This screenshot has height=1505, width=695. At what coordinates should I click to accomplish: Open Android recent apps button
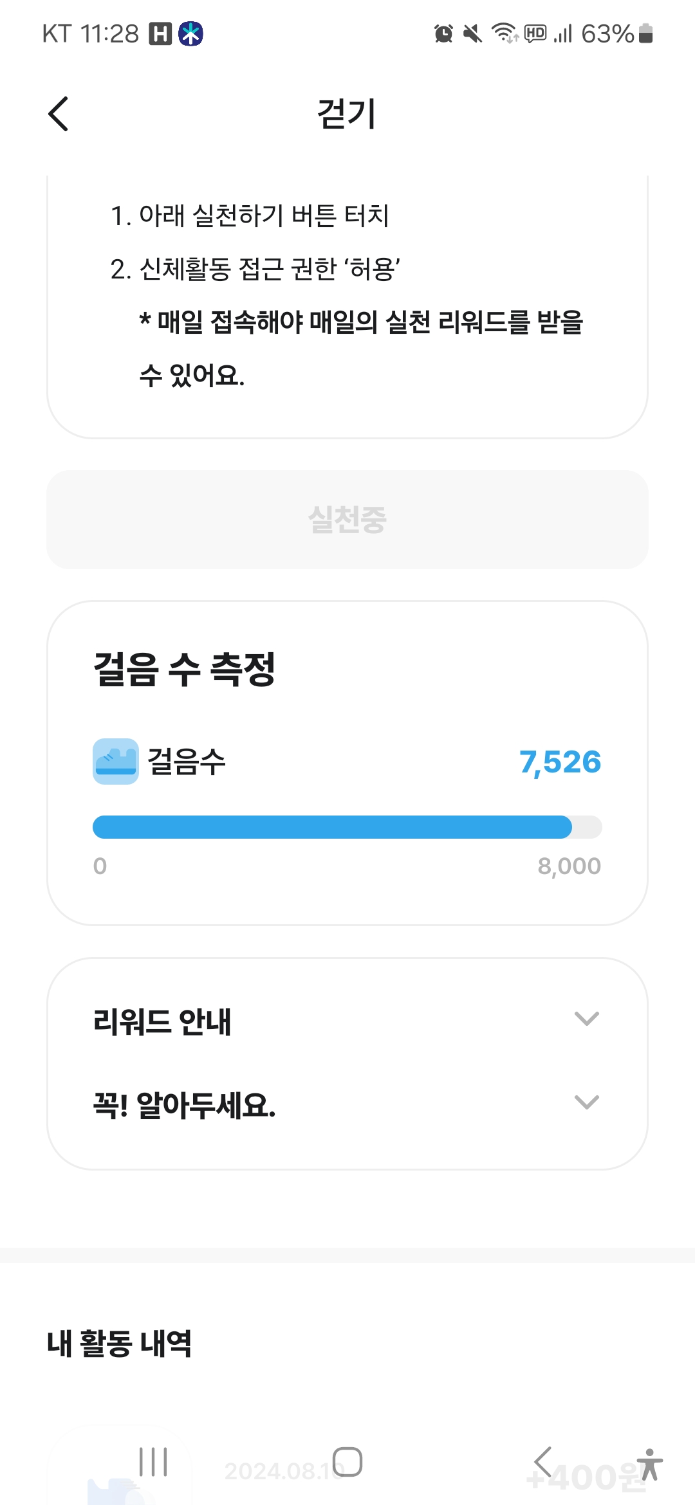pyautogui.click(x=154, y=1462)
